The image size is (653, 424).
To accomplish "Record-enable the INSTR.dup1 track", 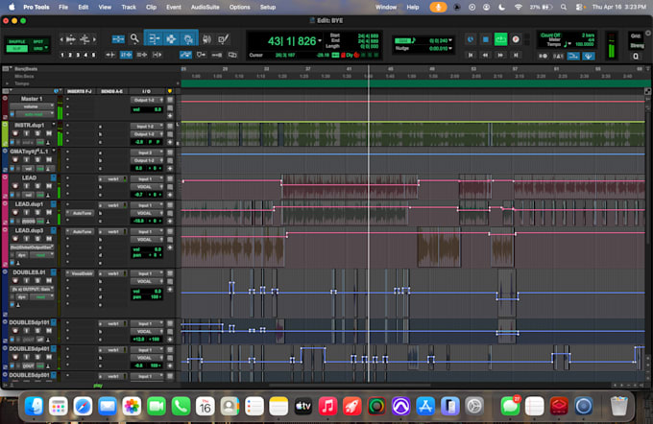I will coord(15,133).
